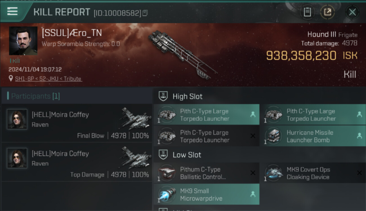The image size is (366, 211).
Task: Copy the kill report ID
Action: point(145,13)
